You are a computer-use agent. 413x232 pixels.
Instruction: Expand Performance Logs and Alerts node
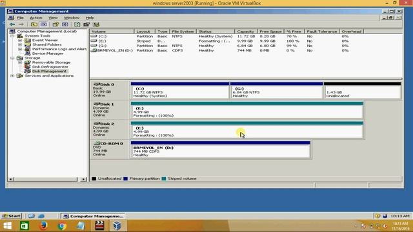(x=20, y=49)
